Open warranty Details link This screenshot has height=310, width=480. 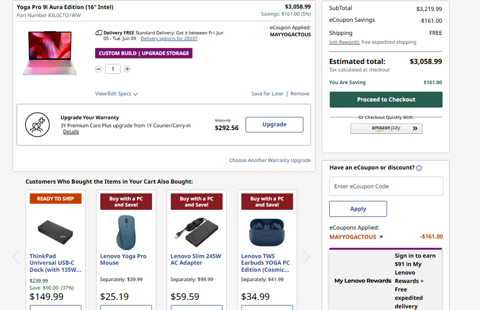pos(71,132)
